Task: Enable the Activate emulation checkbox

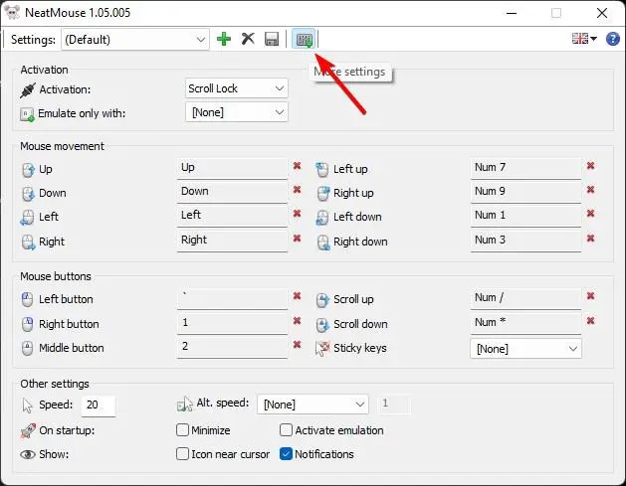Action: point(287,430)
